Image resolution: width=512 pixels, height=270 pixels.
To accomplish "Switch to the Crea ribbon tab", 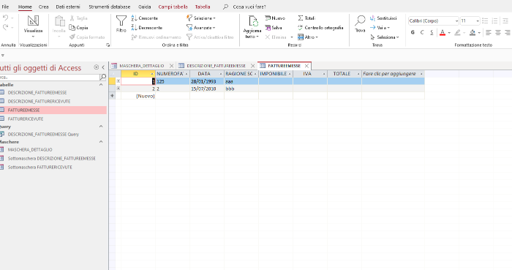I will pyautogui.click(x=43, y=7).
